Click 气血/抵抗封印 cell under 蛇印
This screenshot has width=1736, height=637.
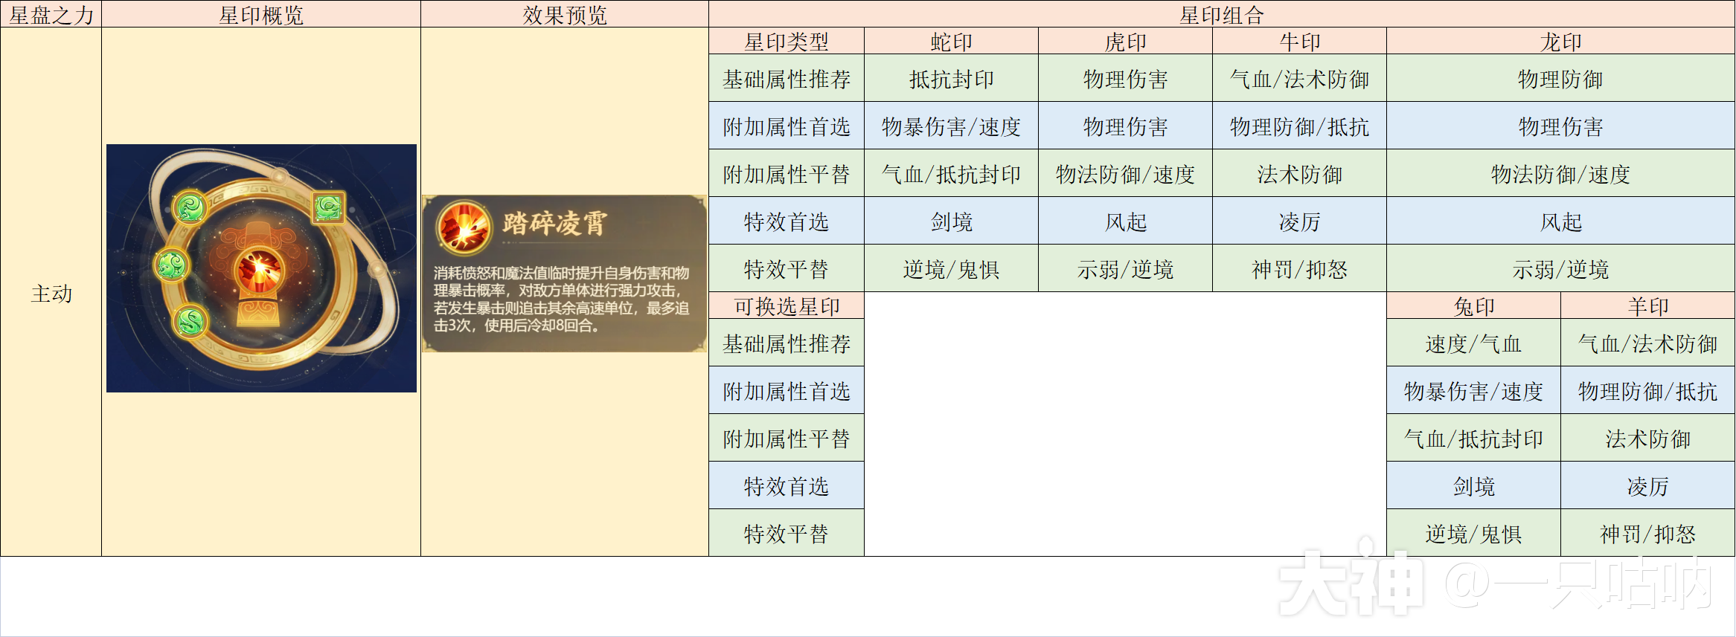click(952, 174)
